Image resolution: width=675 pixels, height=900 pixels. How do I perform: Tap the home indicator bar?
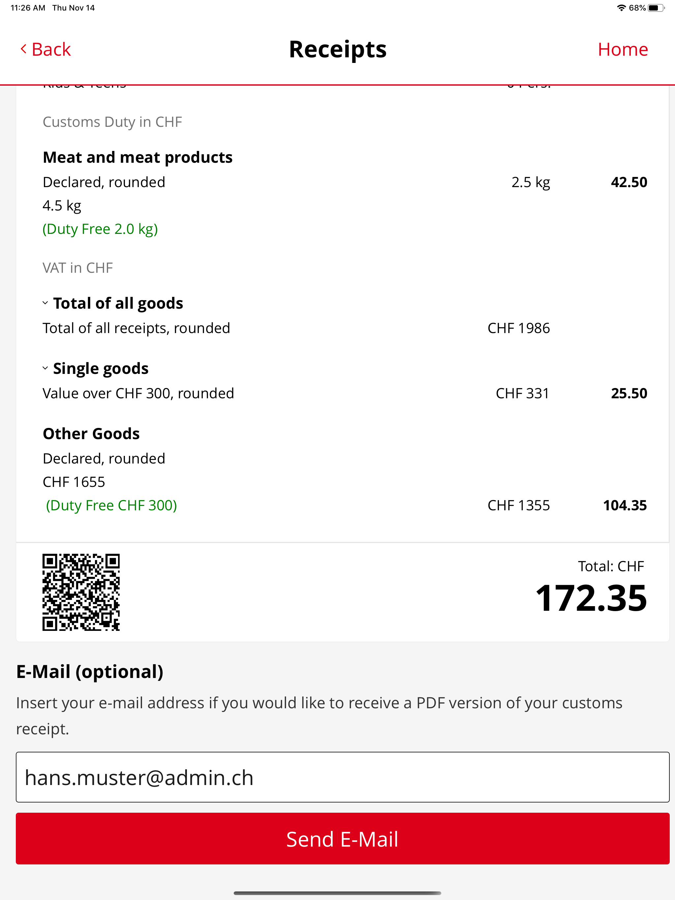pos(337,893)
